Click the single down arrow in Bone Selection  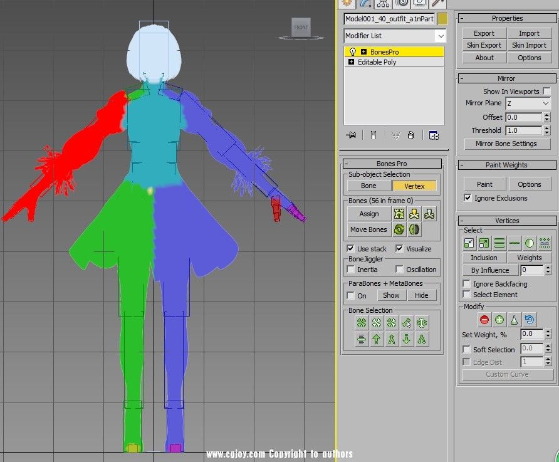click(407, 339)
